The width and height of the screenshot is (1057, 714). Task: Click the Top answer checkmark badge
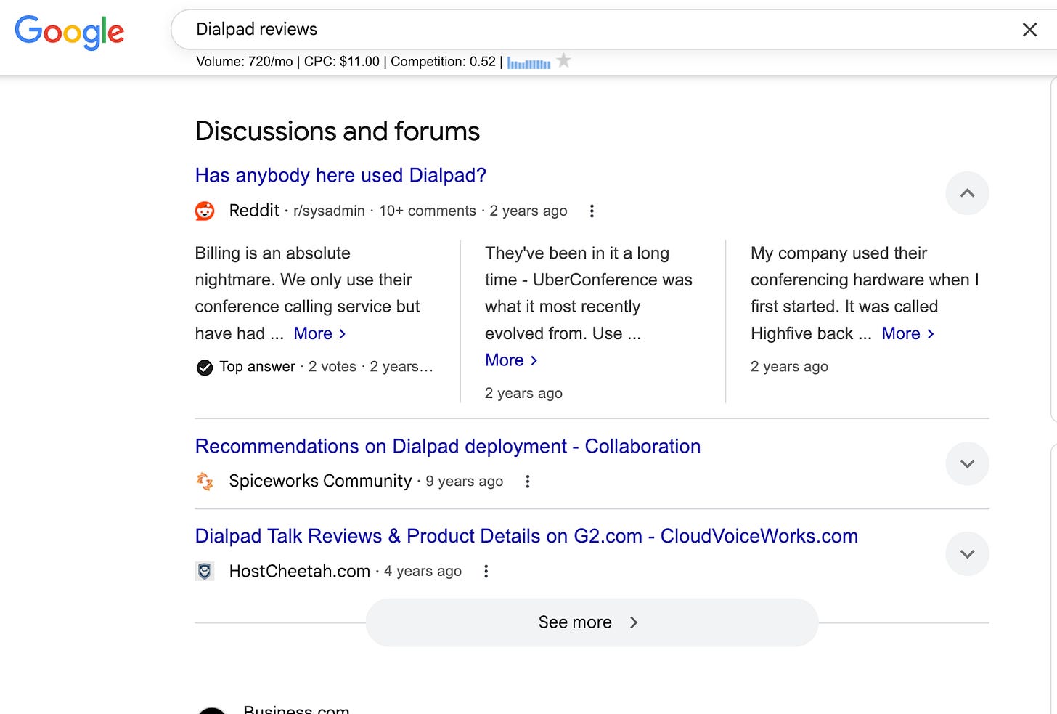pyautogui.click(x=205, y=367)
